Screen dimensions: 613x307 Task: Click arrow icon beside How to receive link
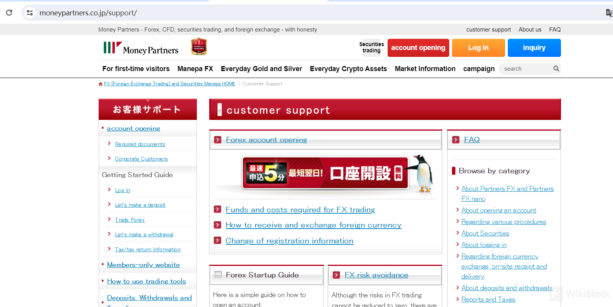[x=218, y=225]
